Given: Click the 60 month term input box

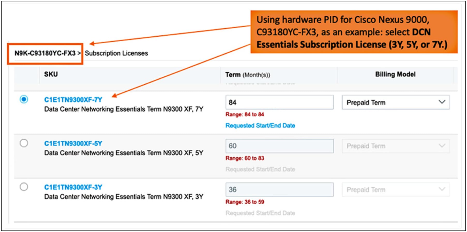Looking at the screenshot, I should tap(279, 146).
